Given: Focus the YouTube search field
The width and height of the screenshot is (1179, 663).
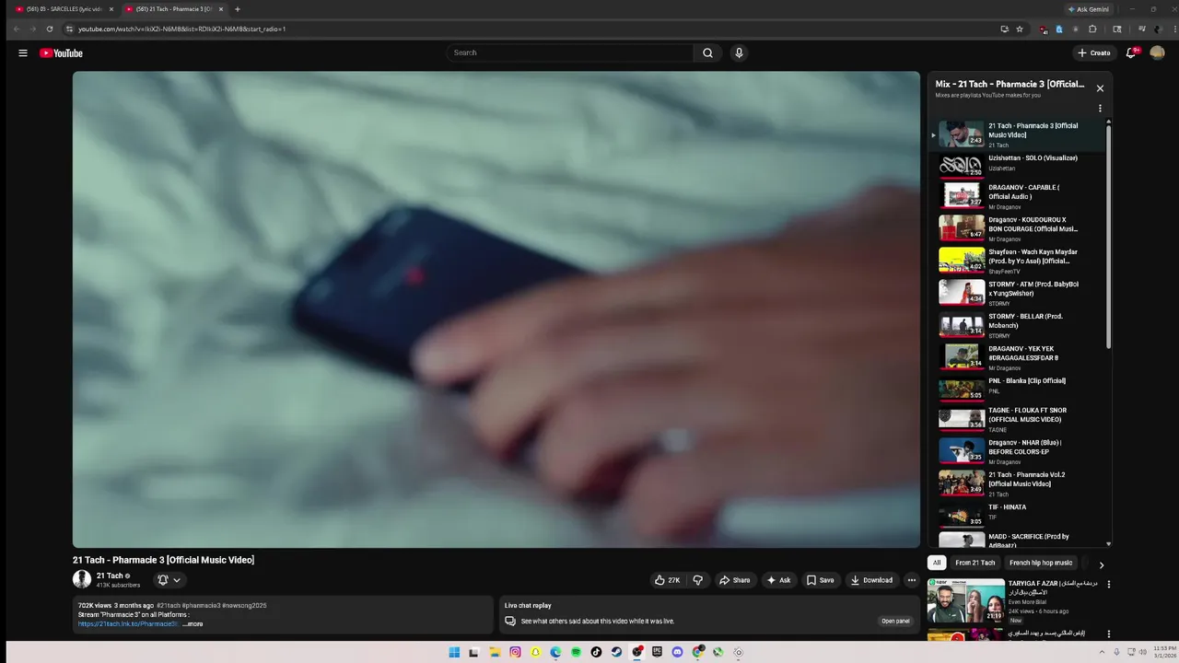Looking at the screenshot, I should [x=570, y=52].
